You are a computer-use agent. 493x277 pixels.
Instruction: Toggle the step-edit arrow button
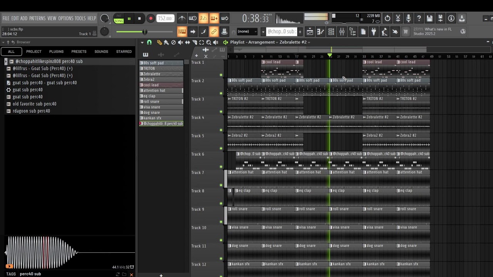point(193,32)
